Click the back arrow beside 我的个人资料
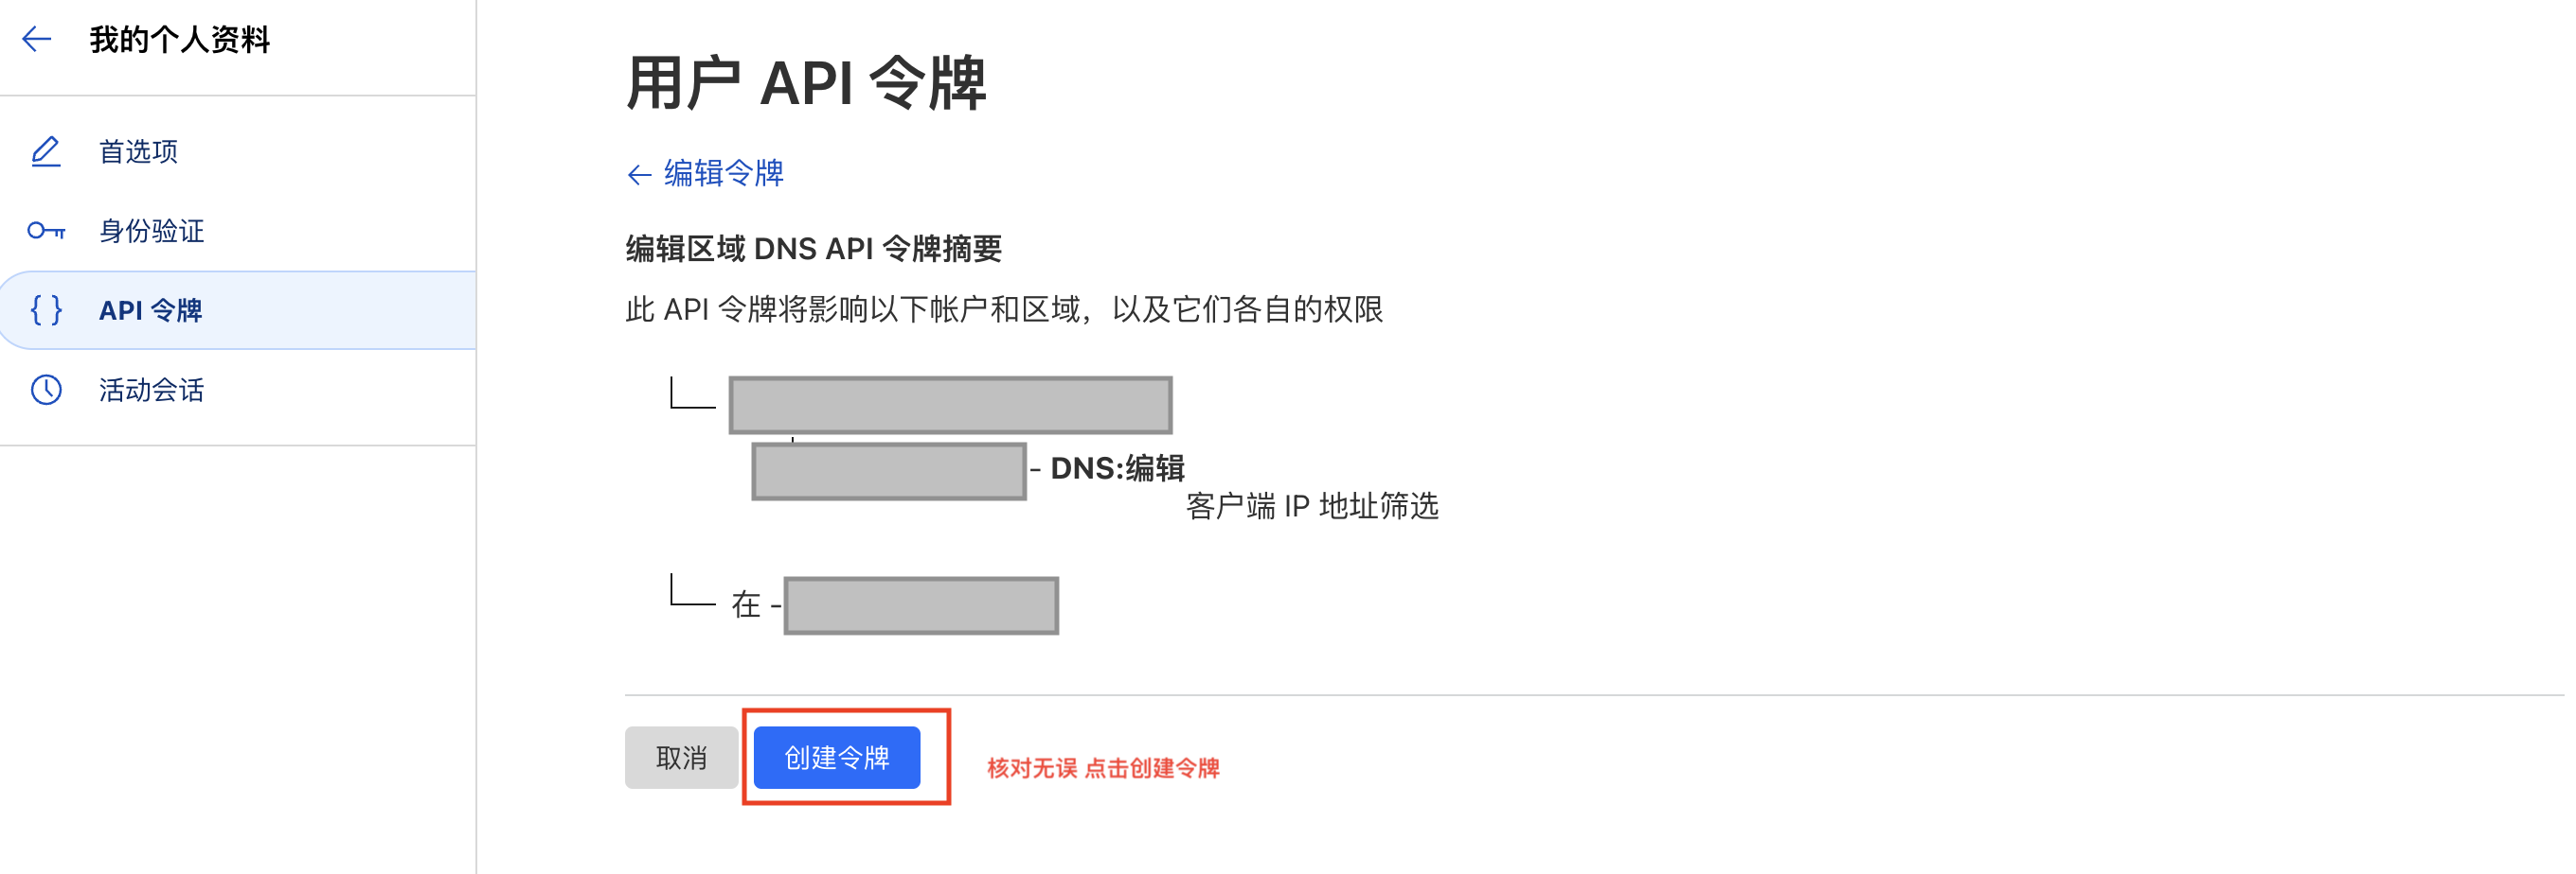Image resolution: width=2576 pixels, height=874 pixels. 36,39
